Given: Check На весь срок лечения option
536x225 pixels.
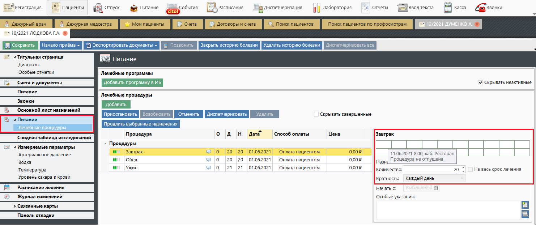Looking at the screenshot, I should [x=471, y=169].
